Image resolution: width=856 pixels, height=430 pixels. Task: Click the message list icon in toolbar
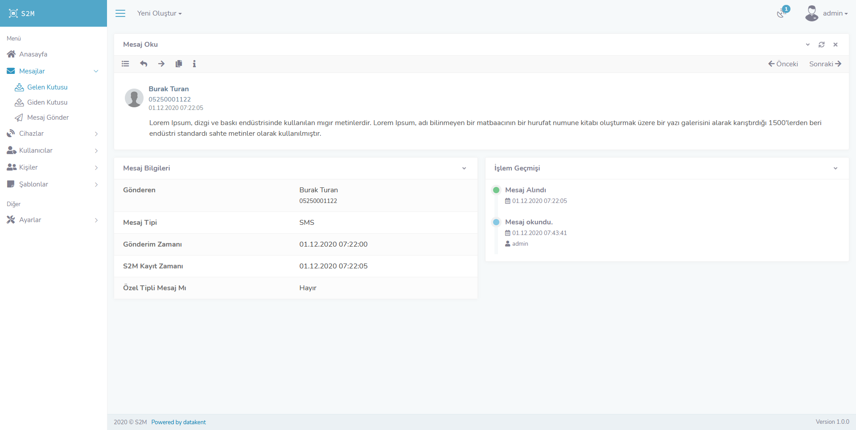click(x=125, y=64)
